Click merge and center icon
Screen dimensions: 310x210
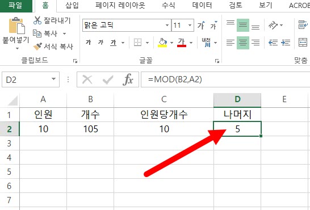coord(303,43)
